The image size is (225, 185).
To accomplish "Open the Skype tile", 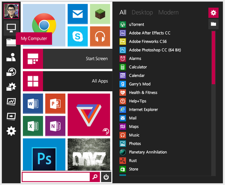I will [78, 36].
